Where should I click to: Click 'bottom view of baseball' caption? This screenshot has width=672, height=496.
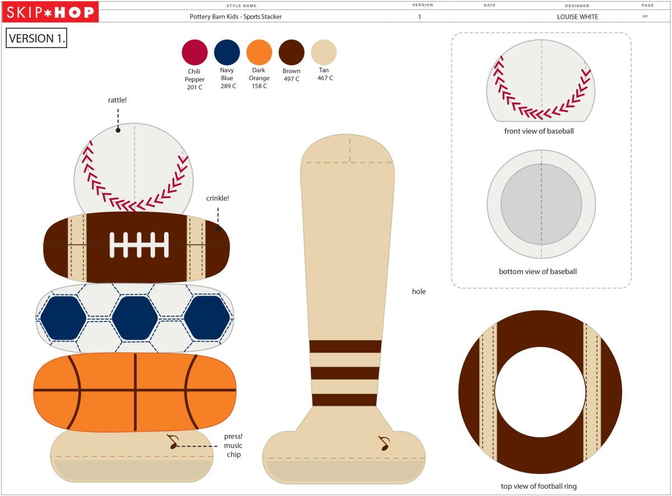[x=538, y=272]
